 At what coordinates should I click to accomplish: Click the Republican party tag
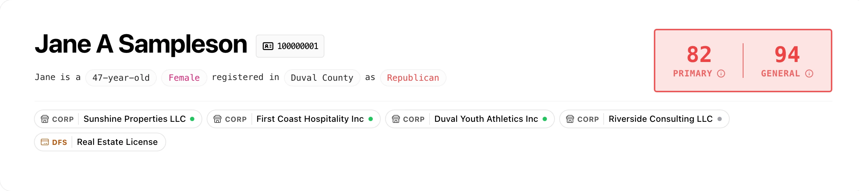[x=413, y=78]
